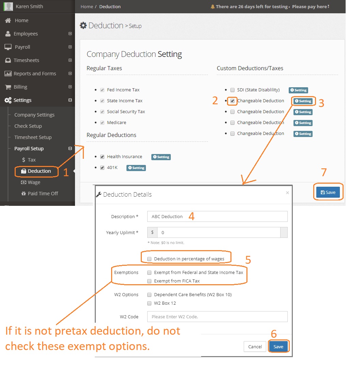This screenshot has height=366, width=347.
Task: Select the Wage submenu item
Action: [34, 182]
